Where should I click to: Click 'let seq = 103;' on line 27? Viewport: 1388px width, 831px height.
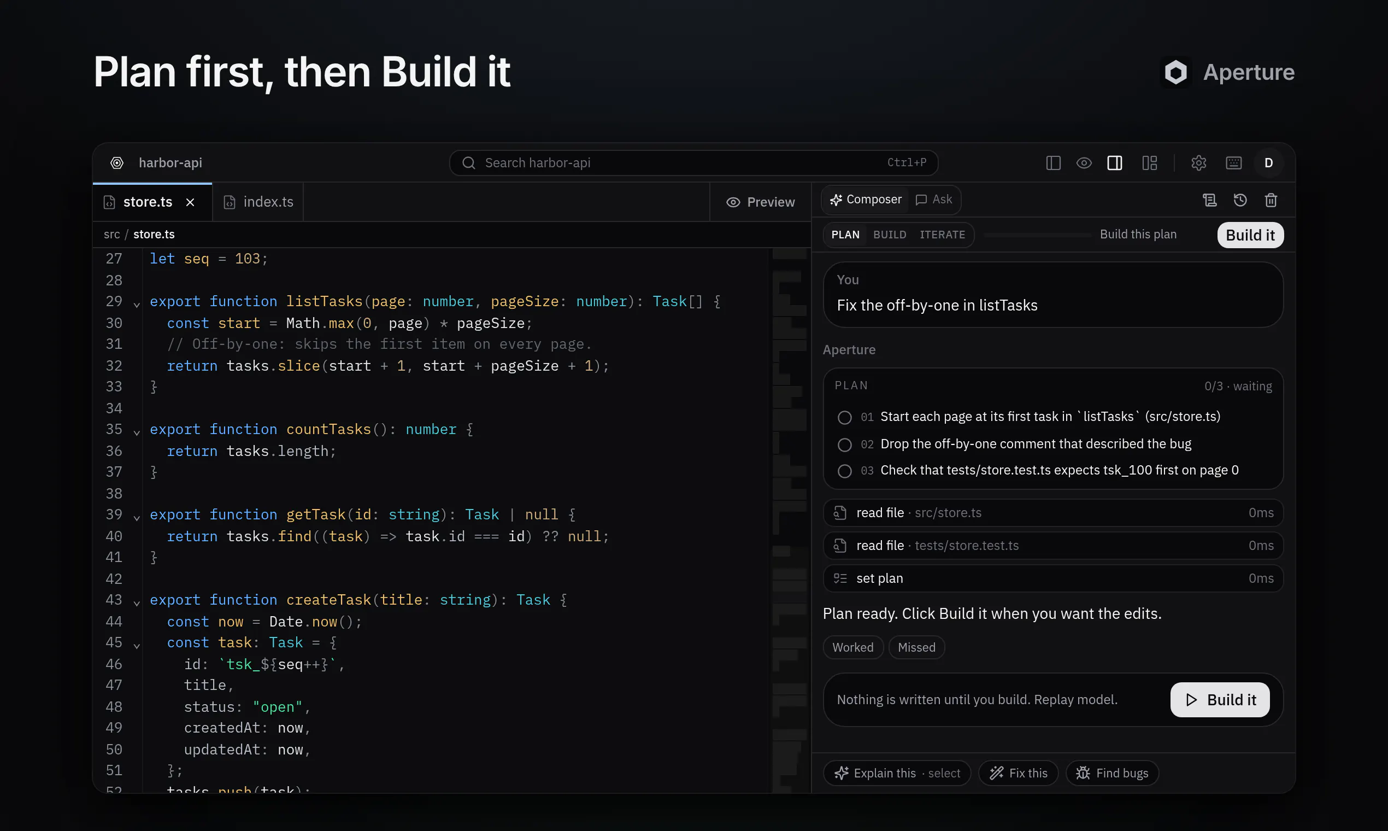pyautogui.click(x=209, y=259)
